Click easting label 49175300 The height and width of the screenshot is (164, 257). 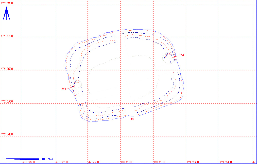pos(193,162)
